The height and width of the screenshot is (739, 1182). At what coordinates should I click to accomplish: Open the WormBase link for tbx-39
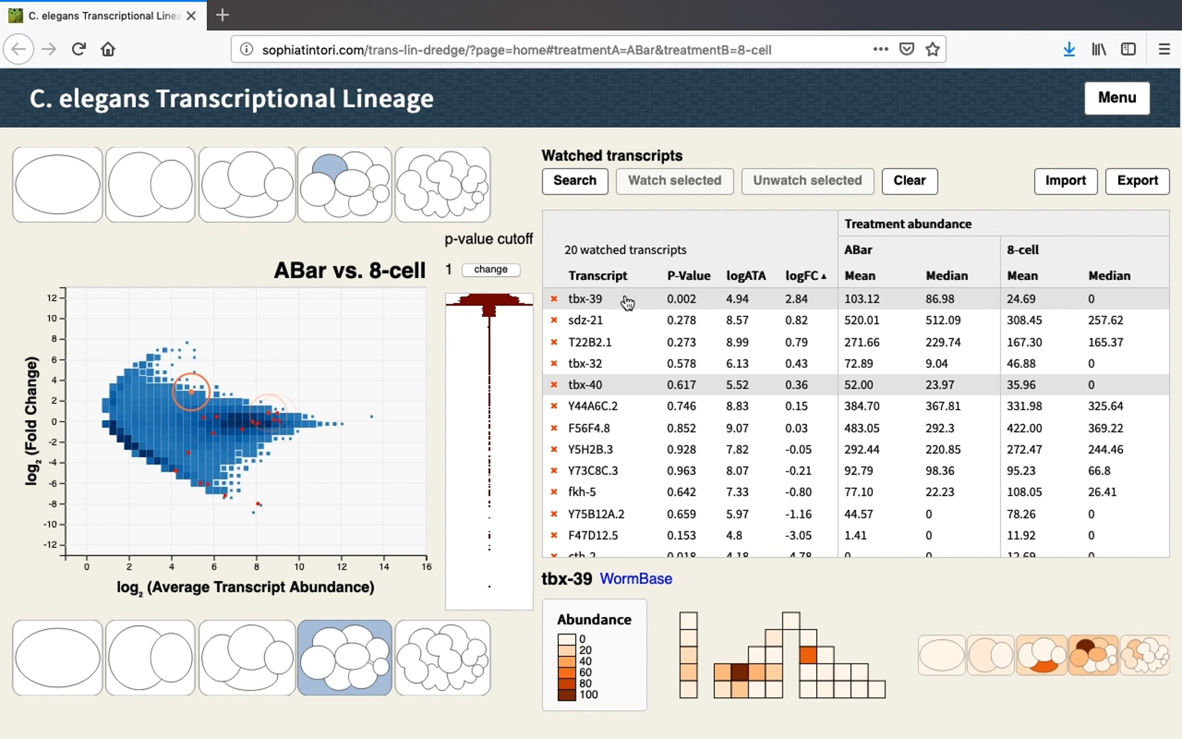(636, 578)
